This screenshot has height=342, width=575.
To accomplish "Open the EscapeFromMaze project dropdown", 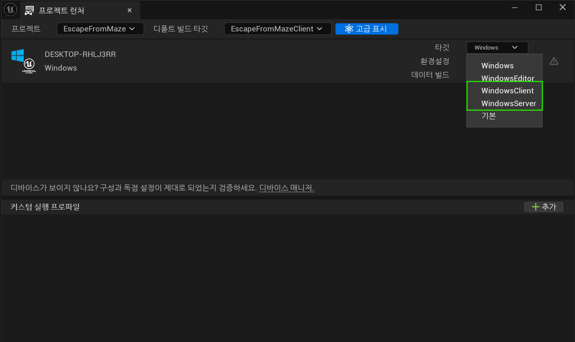I will point(100,29).
